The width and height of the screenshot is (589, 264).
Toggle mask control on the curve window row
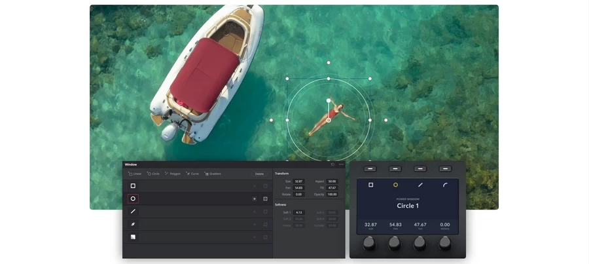tap(265, 224)
